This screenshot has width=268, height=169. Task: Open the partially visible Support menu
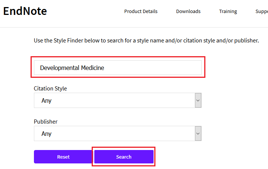click(262, 12)
